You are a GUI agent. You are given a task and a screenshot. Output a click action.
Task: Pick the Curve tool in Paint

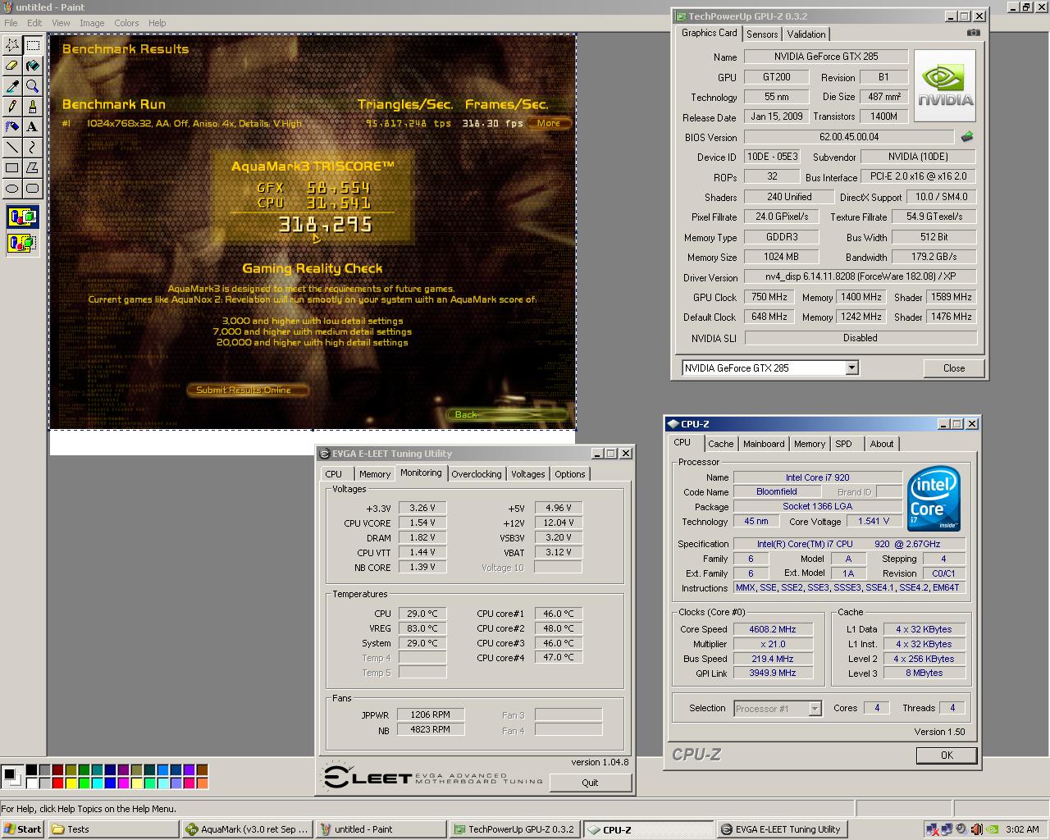pyautogui.click(x=33, y=148)
